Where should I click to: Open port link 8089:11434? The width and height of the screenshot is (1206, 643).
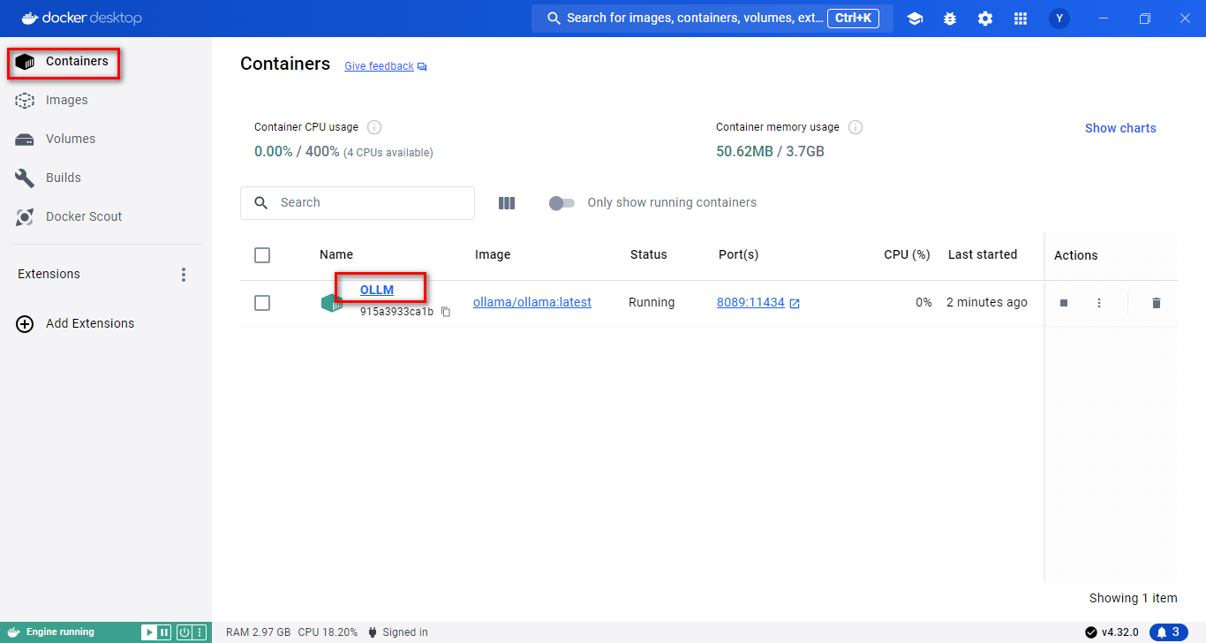click(x=750, y=302)
